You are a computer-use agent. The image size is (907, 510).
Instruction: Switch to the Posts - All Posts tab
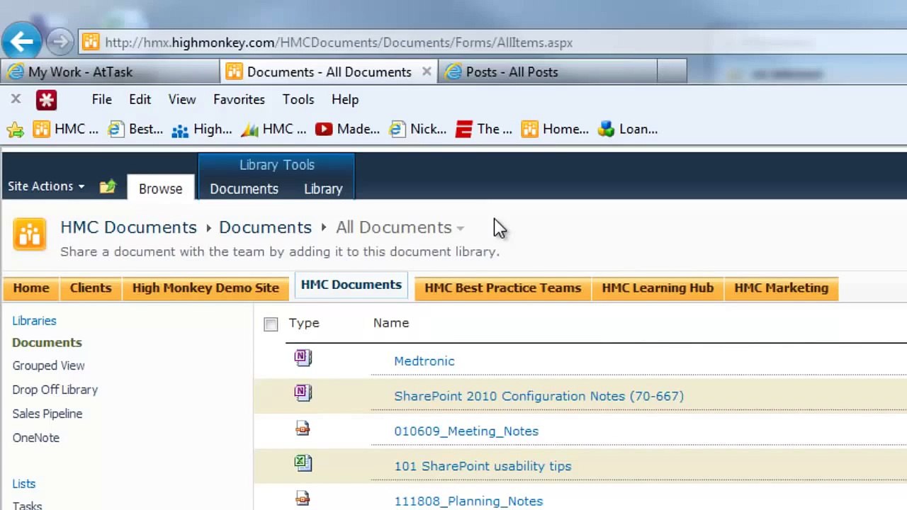[x=548, y=72]
